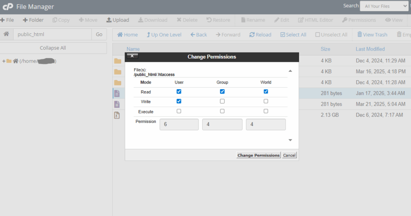
Task: Click the Back navigation button
Action: pyautogui.click(x=199, y=35)
